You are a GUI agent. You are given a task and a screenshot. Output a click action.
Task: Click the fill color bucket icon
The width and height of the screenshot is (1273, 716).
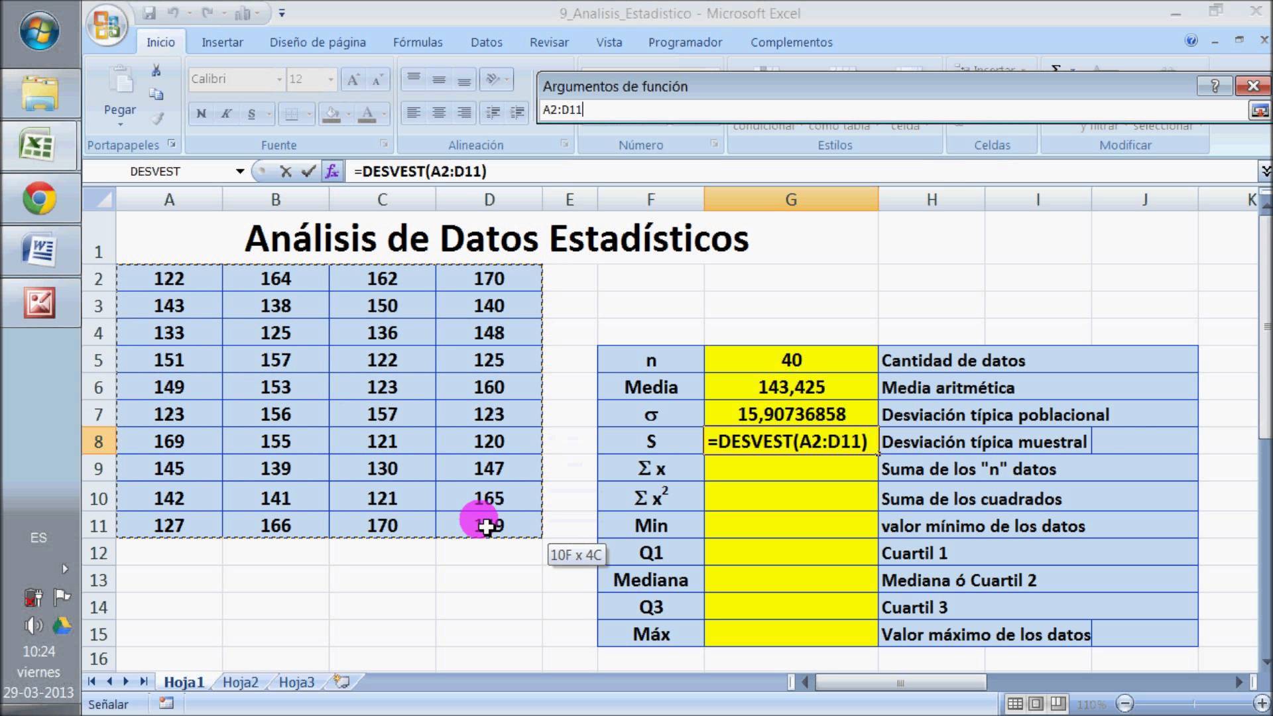coord(332,114)
